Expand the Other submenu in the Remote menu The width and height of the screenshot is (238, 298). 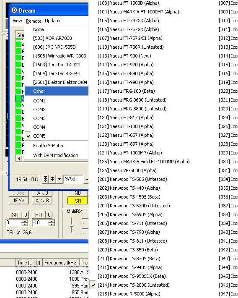[x=57, y=91]
